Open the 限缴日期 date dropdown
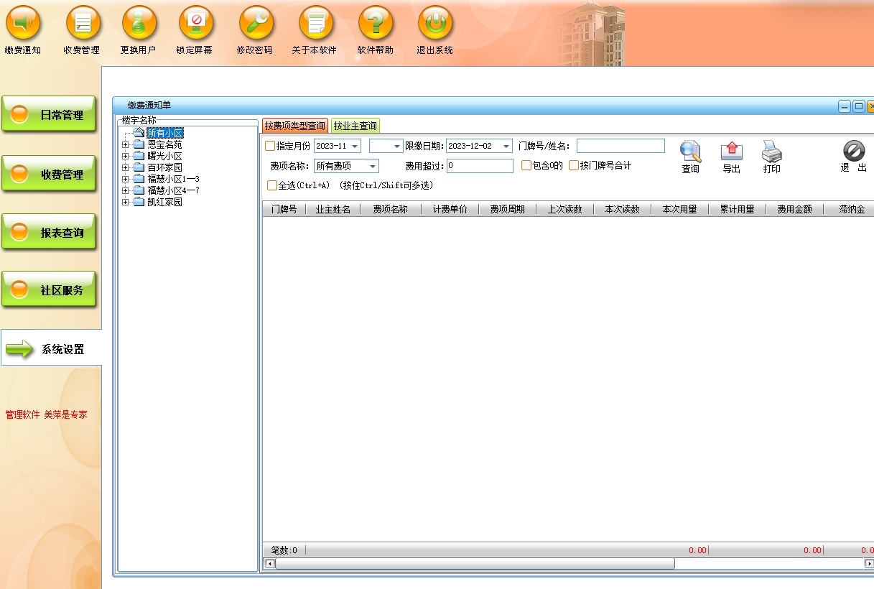874x589 pixels. pos(506,147)
